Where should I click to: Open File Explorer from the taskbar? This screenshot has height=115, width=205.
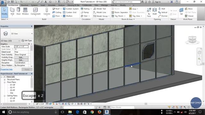pyautogui.click(x=70, y=112)
